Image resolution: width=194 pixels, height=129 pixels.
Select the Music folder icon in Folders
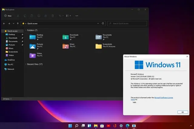coord(65,46)
